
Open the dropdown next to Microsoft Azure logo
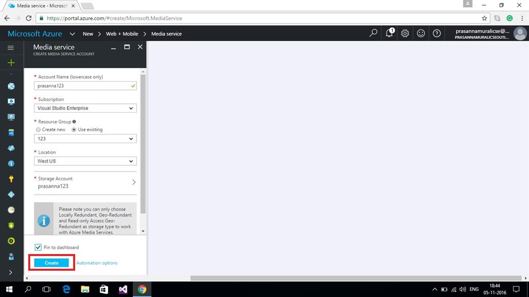tap(72, 34)
